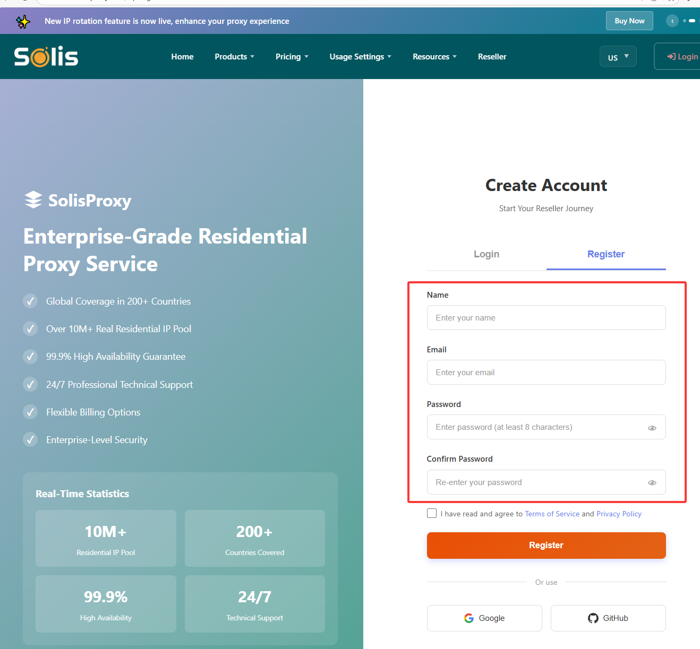This screenshot has width=700, height=649.
Task: Click checkmark icon beside Enterprise-Level Security
Action: (x=30, y=439)
